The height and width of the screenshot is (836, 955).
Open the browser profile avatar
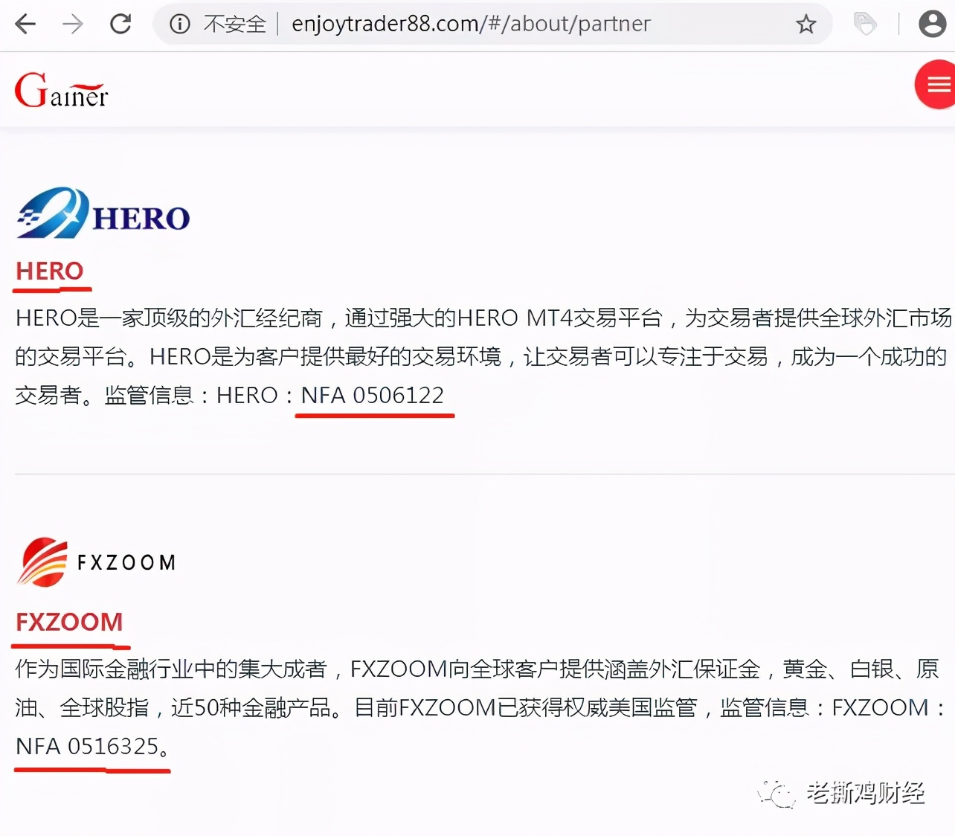pos(932,24)
